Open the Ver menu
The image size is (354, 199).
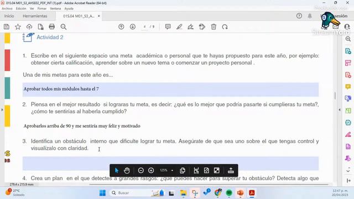click(32, 9)
